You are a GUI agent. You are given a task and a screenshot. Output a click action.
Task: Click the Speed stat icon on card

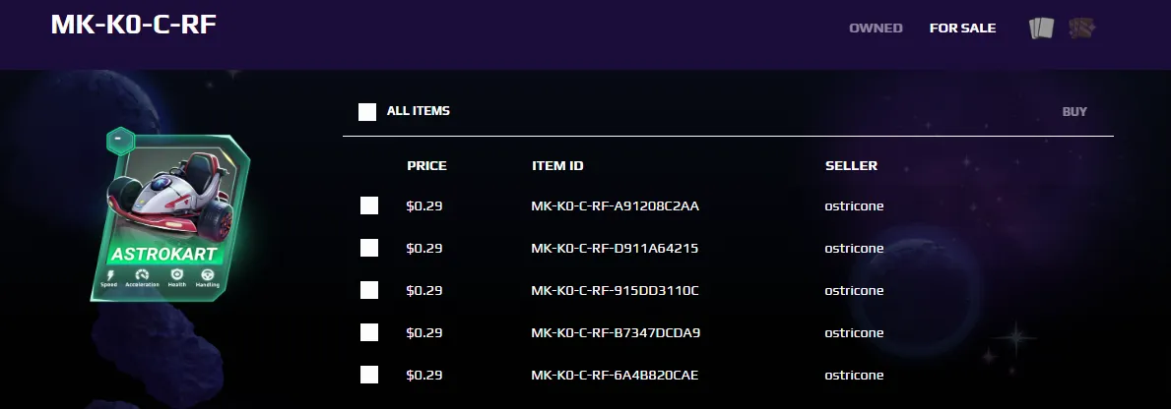tap(110, 274)
